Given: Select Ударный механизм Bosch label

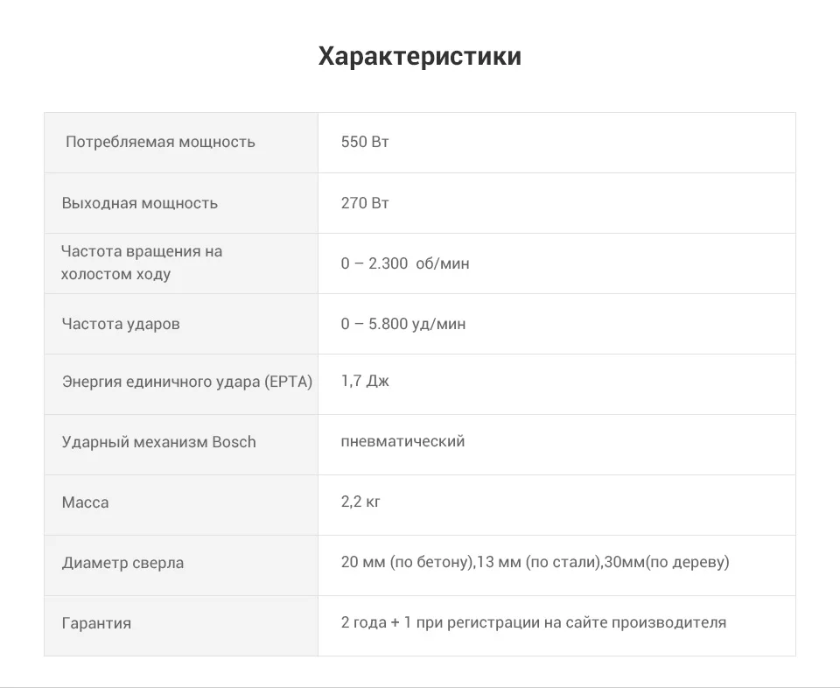Looking at the screenshot, I should pyautogui.click(x=158, y=442).
